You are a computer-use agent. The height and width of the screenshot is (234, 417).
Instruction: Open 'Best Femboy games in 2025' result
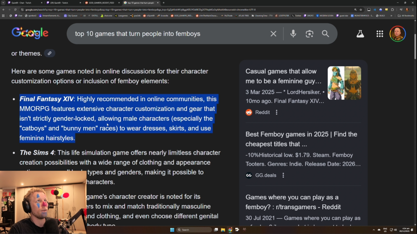[301, 139]
